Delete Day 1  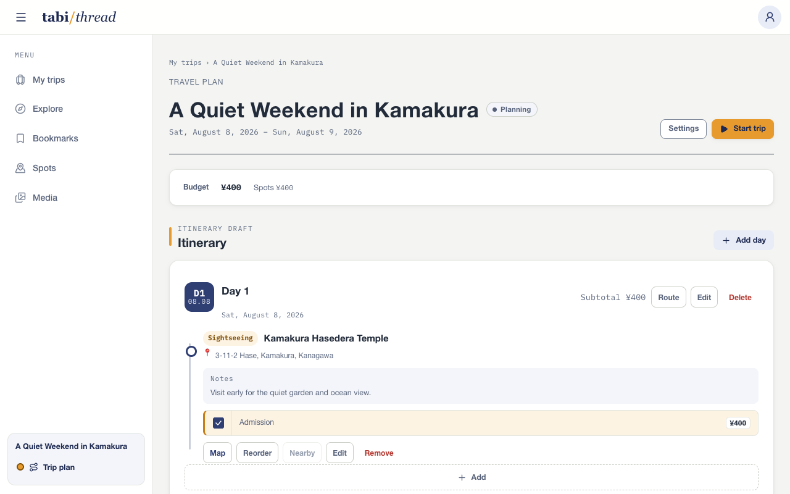(x=740, y=297)
